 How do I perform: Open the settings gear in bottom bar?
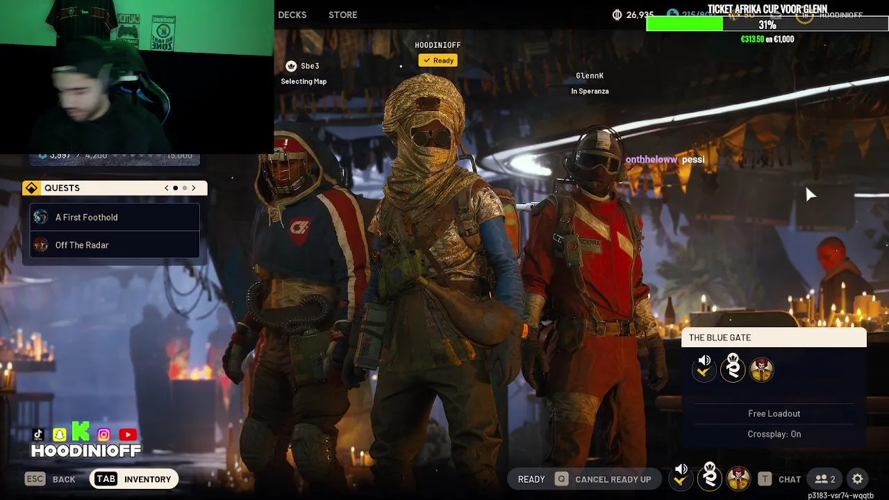857,479
